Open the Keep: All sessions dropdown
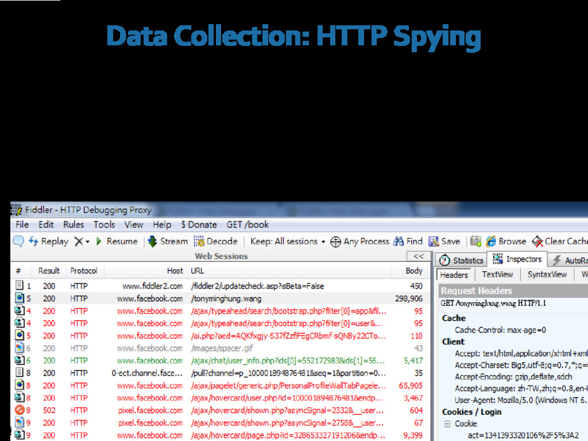 click(288, 242)
